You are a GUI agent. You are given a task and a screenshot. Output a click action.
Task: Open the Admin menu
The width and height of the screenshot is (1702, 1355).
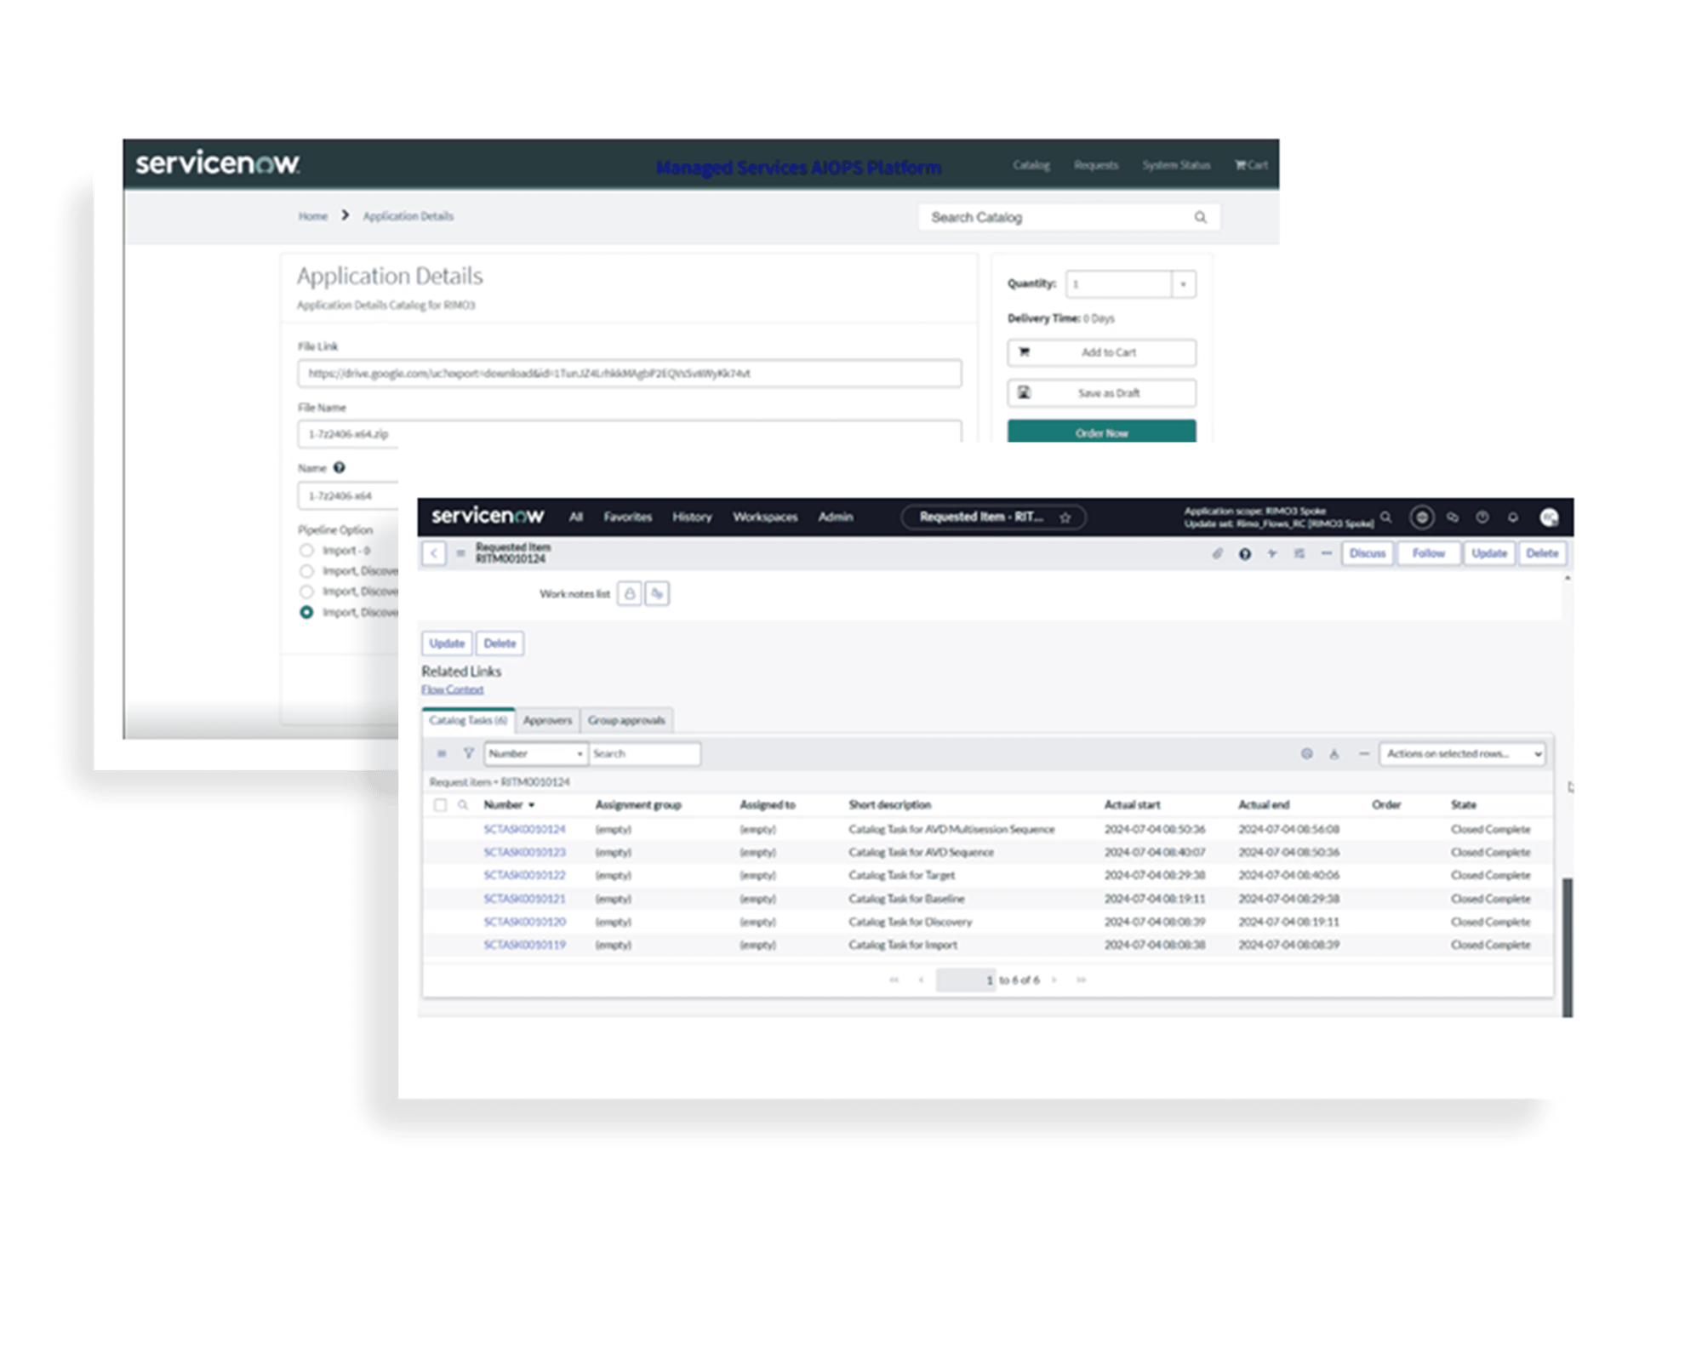click(836, 517)
